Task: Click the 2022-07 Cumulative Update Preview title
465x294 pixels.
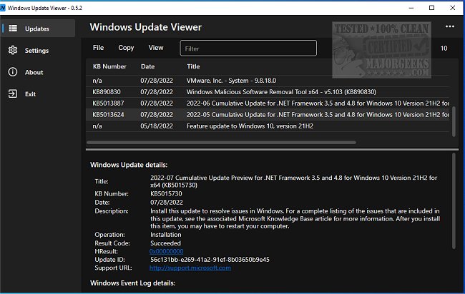Action: pyautogui.click(x=293, y=181)
